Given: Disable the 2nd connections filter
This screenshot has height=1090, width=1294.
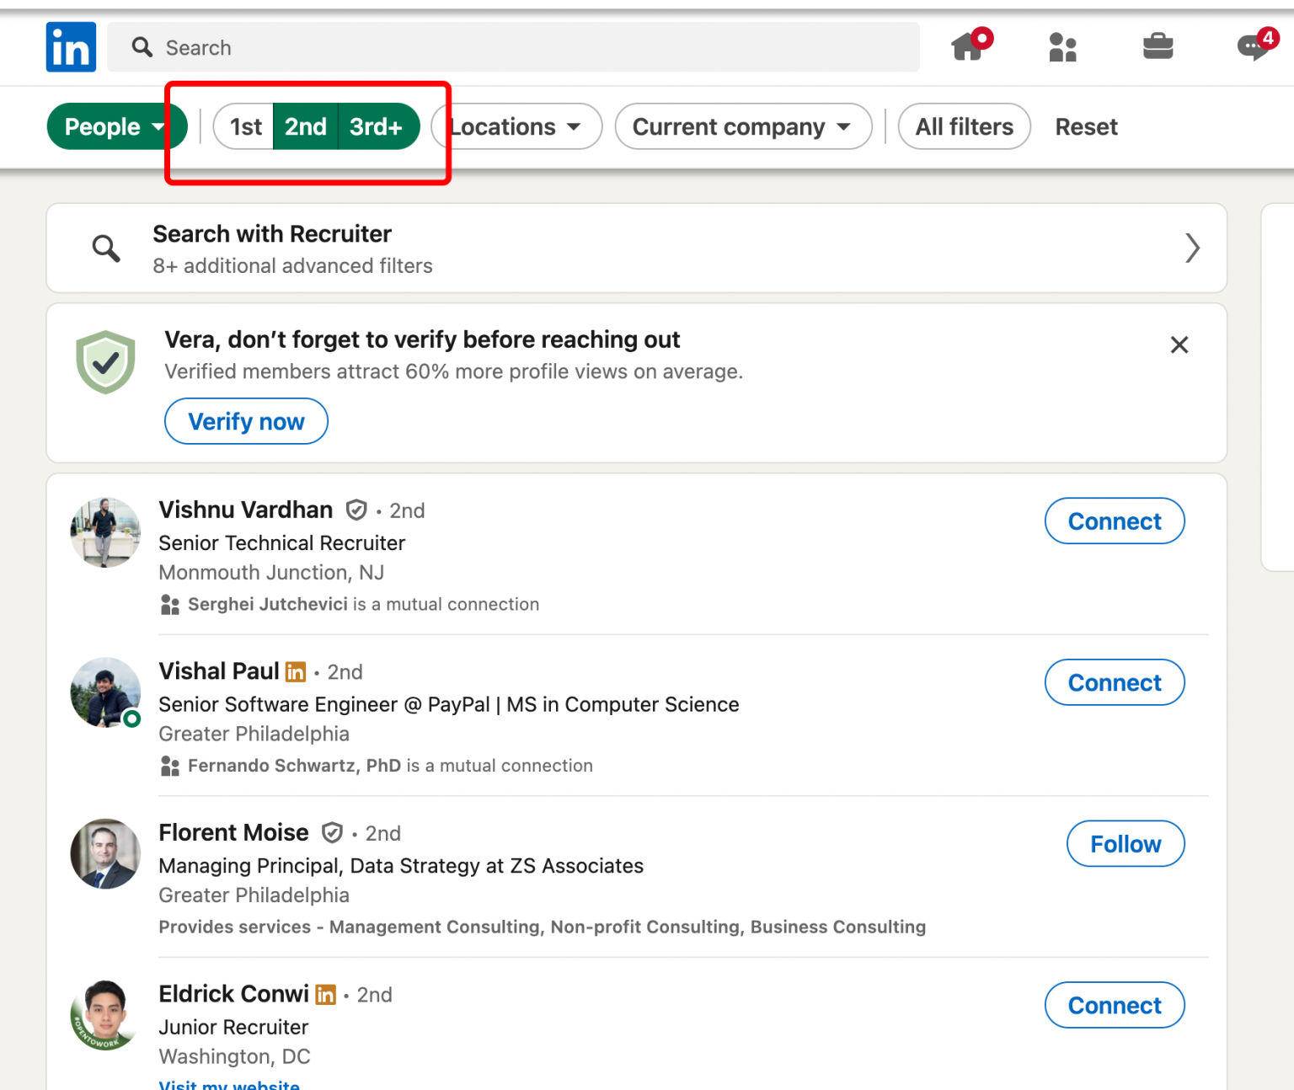Looking at the screenshot, I should [306, 126].
